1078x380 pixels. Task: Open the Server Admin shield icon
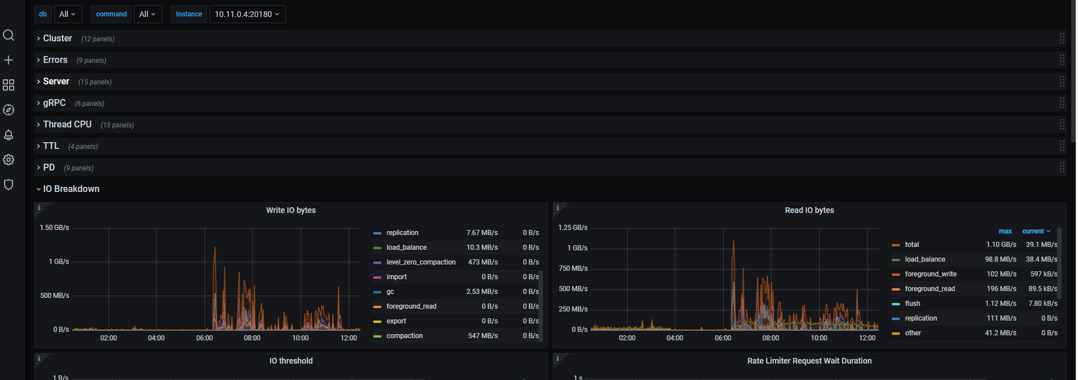[9, 185]
